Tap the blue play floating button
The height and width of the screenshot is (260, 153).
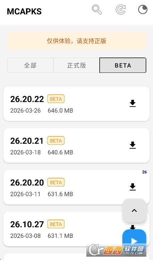134,241
